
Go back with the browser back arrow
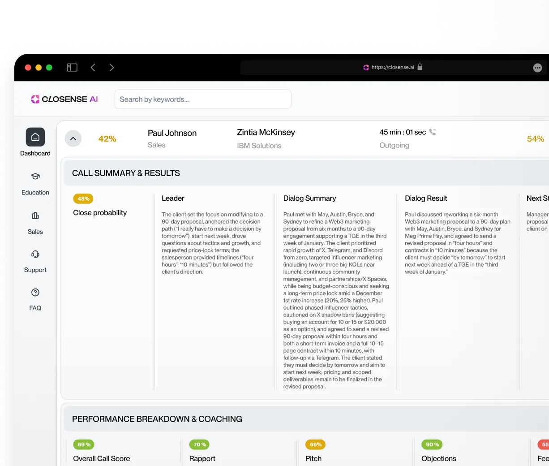[x=93, y=68]
